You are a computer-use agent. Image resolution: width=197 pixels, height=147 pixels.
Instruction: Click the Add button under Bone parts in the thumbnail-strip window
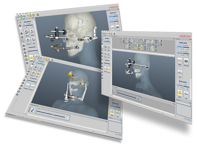click(186, 95)
